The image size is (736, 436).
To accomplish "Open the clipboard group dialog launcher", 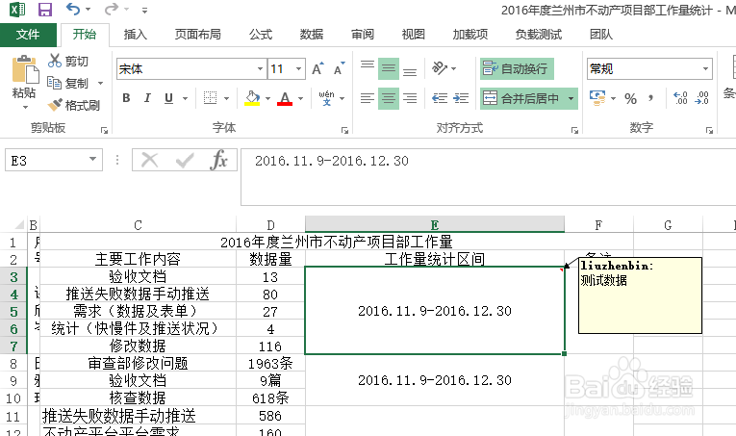I will pos(104,131).
